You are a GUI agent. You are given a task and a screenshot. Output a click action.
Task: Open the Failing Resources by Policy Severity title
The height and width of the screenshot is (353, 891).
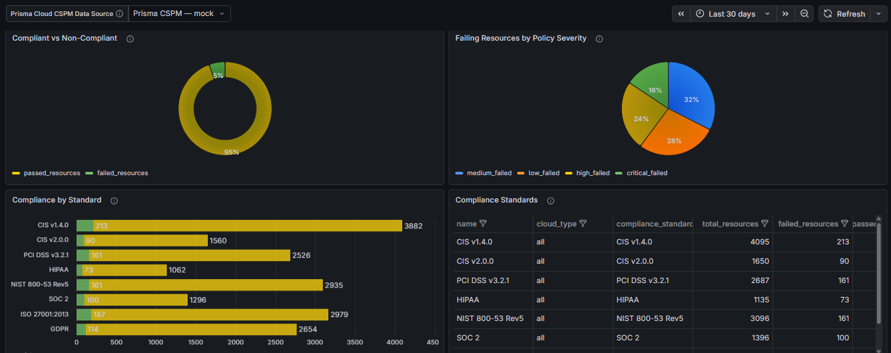tap(521, 39)
